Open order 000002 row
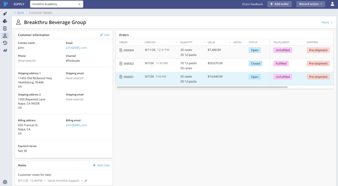 click(224, 66)
